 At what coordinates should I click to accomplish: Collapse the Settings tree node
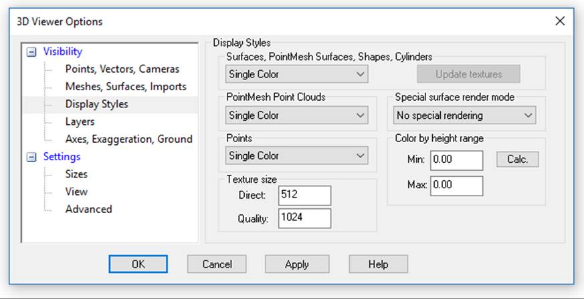(31, 157)
